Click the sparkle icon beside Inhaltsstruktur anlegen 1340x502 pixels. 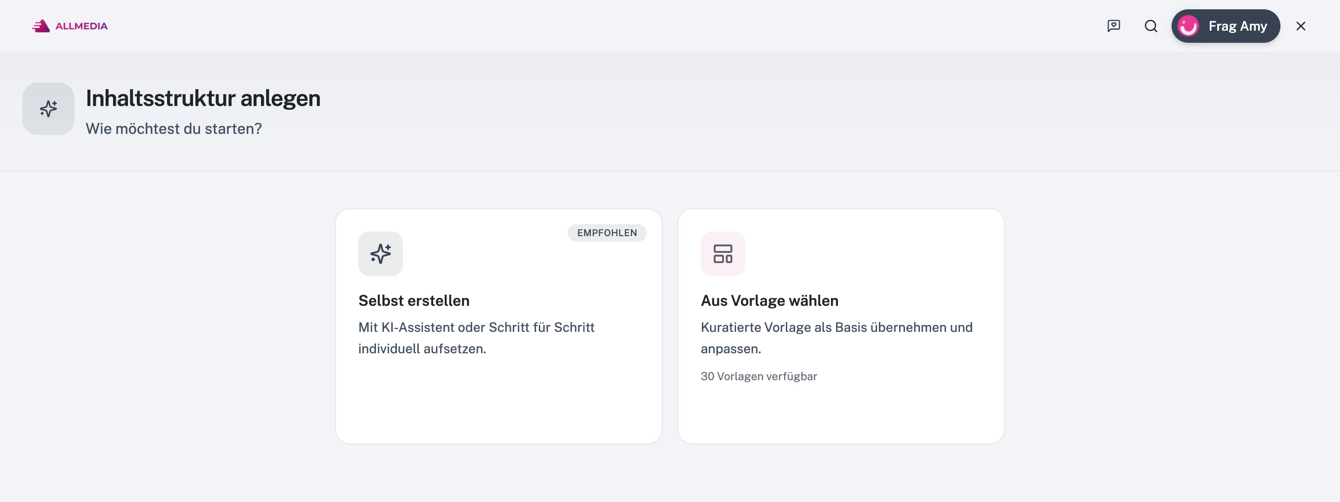48,109
